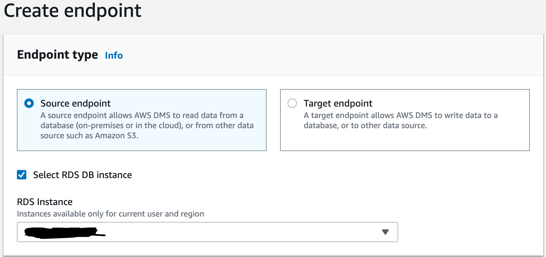Image resolution: width=546 pixels, height=257 pixels.
Task: Click the Target endpoint description text
Action: pos(400,120)
